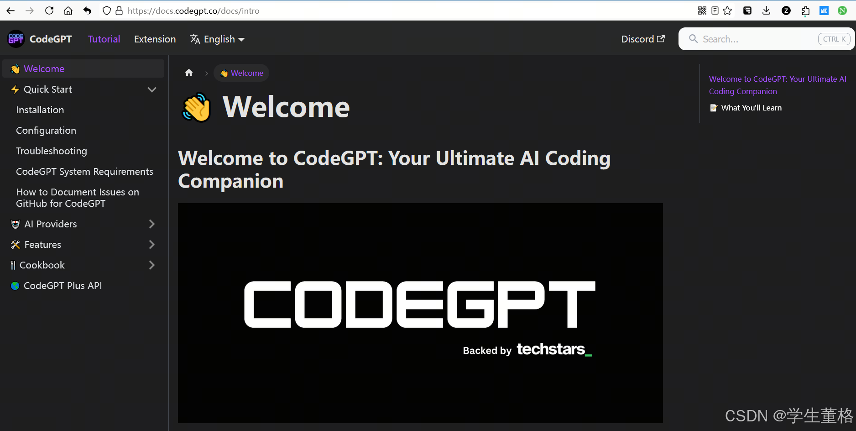
Task: Click the padlock site security icon
Action: point(119,11)
